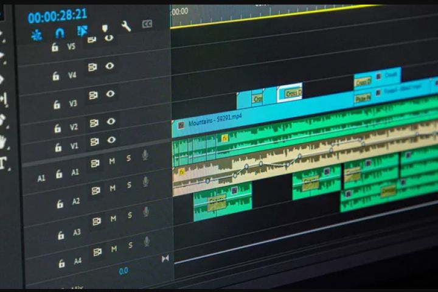Toggle sync lock icon on track V1
This screenshot has width=438, height=292.
[x=94, y=142]
